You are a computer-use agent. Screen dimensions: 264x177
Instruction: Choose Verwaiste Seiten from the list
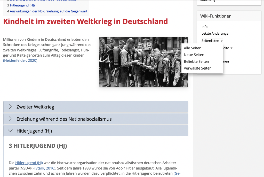click(x=197, y=68)
